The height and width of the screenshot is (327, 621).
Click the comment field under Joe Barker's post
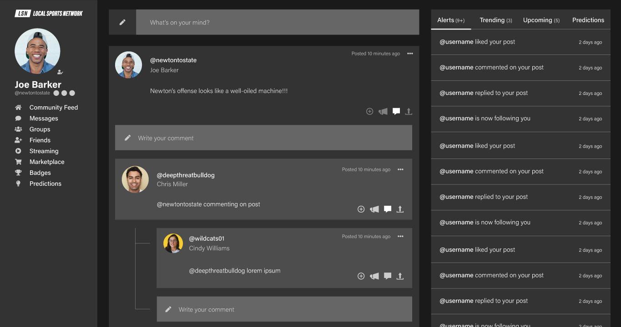[263, 138]
